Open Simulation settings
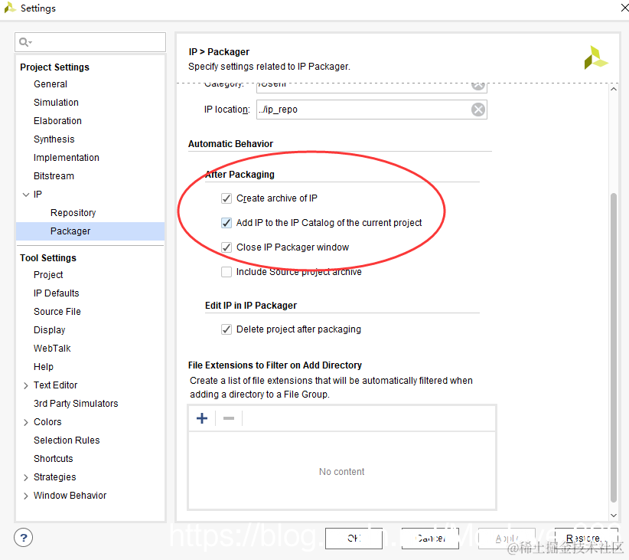This screenshot has width=629, height=560. (x=56, y=103)
